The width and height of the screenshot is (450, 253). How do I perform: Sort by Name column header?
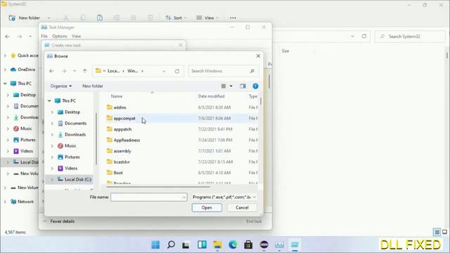(x=117, y=96)
